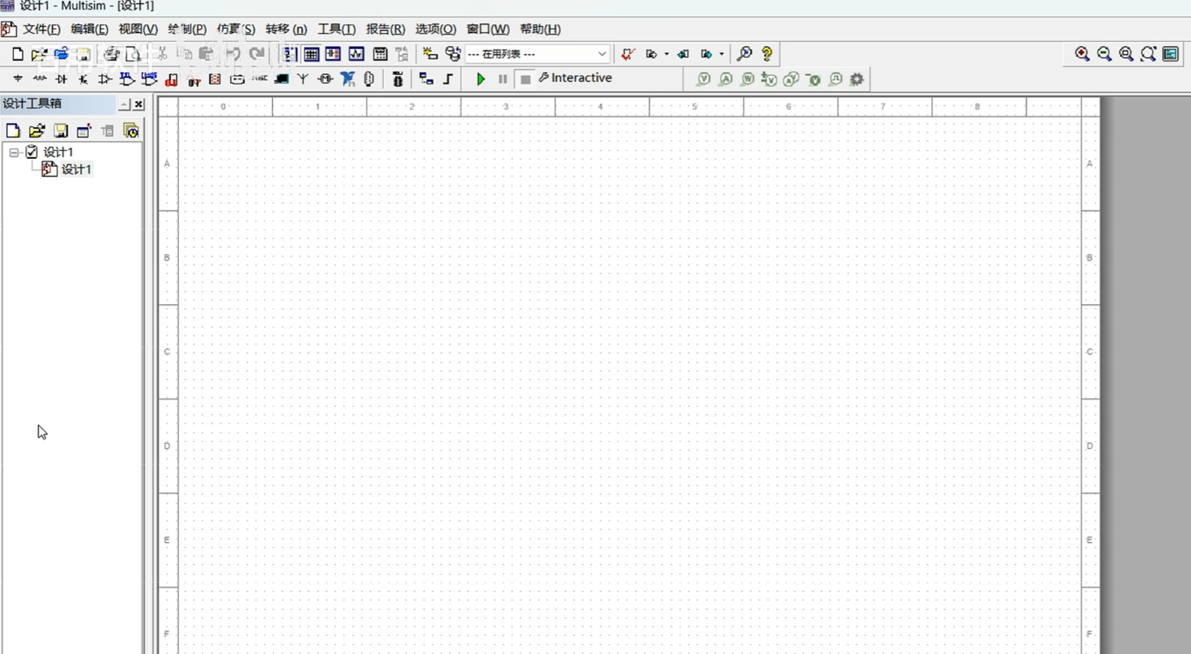The image size is (1191, 654).
Task: Create new design in toolbox panel
Action: pos(13,131)
